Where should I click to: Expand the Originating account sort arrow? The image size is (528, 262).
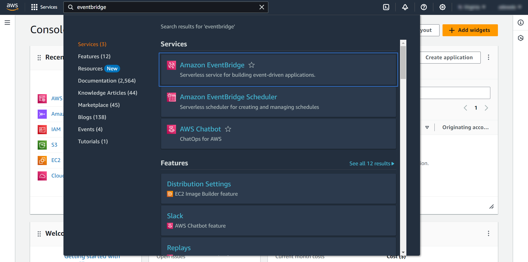click(x=427, y=127)
